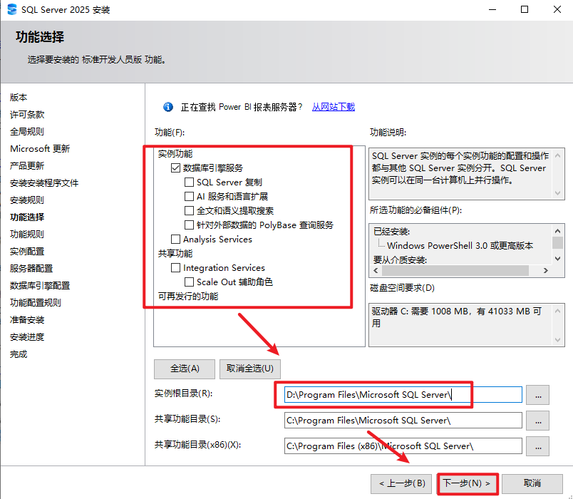Click the SQL Server installer title bar icon
The image size is (573, 499).
pyautogui.click(x=13, y=10)
